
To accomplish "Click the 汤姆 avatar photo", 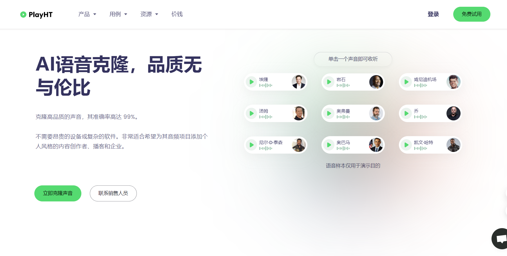I will point(299,113).
